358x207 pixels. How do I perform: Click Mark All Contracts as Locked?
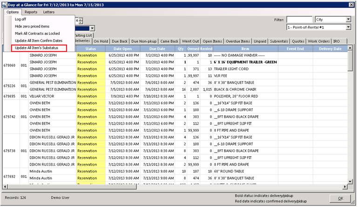pos(37,34)
